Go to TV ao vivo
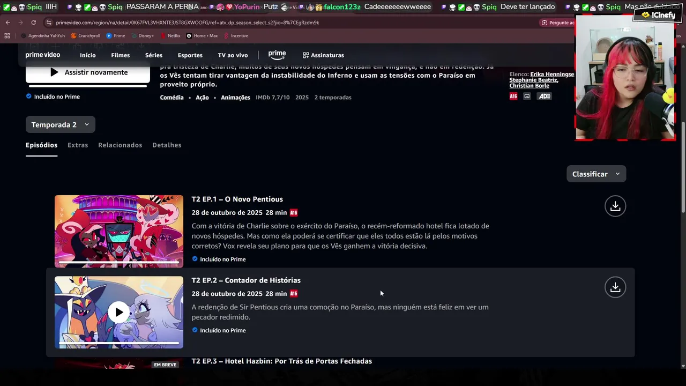 click(x=233, y=55)
